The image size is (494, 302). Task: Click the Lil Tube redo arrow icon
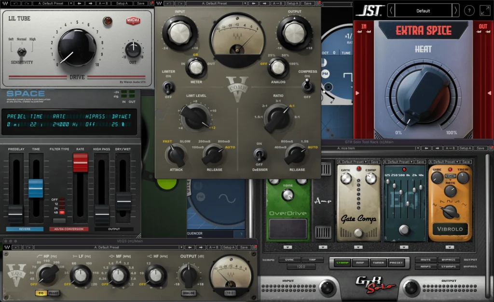tap(27, 3)
